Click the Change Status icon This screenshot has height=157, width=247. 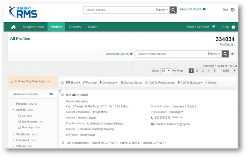(x=122, y=83)
